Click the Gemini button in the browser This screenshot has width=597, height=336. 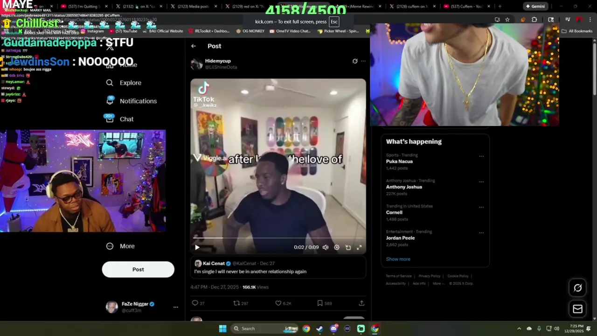535,7
